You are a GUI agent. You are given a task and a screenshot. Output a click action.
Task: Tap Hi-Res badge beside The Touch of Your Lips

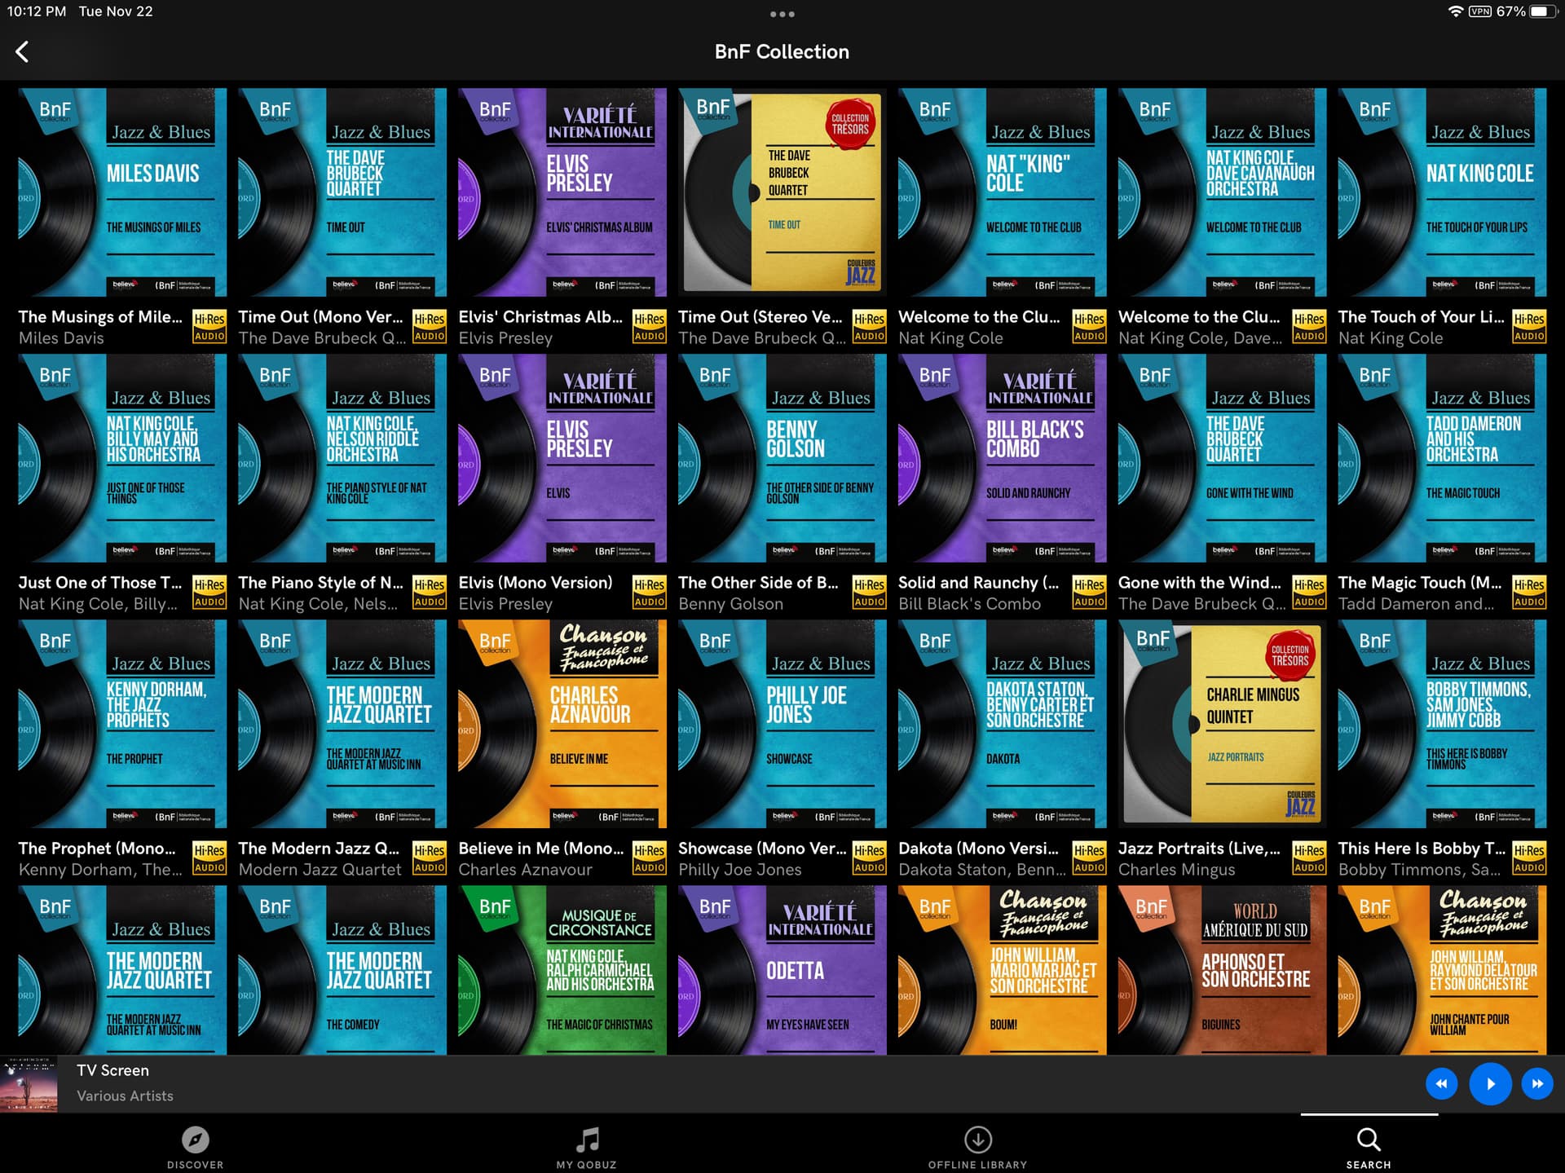[x=1529, y=327]
